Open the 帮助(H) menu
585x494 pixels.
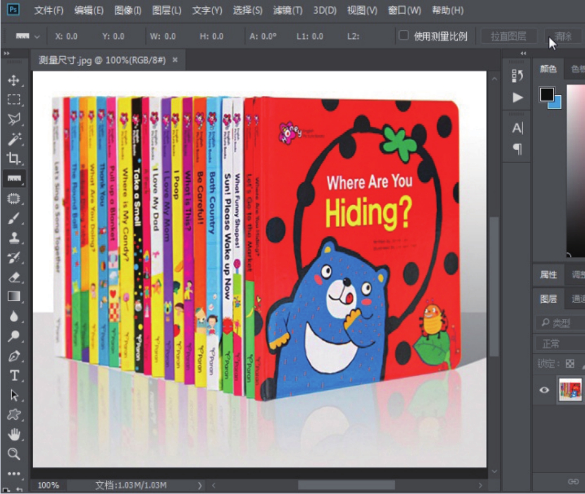tap(448, 10)
